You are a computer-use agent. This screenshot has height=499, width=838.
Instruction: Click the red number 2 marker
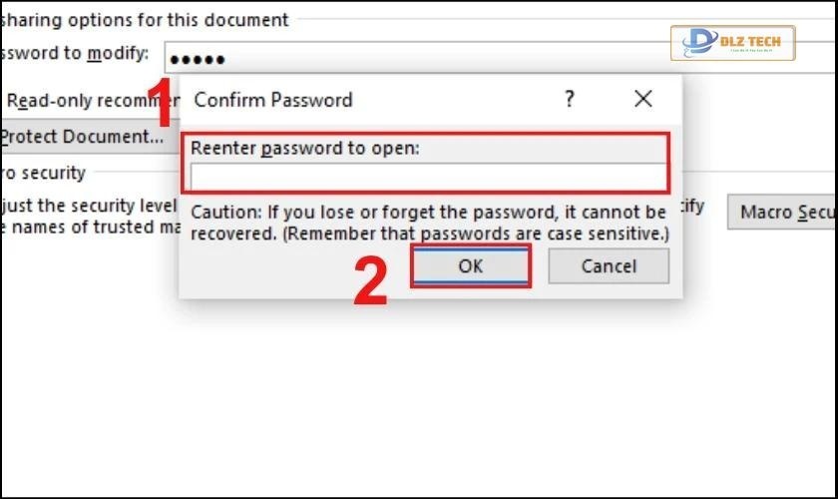point(371,282)
